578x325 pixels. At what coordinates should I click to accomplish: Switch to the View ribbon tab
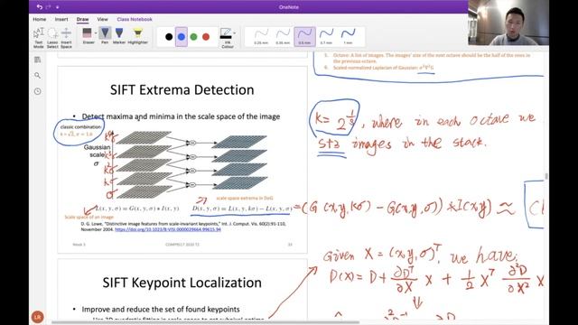102,19
